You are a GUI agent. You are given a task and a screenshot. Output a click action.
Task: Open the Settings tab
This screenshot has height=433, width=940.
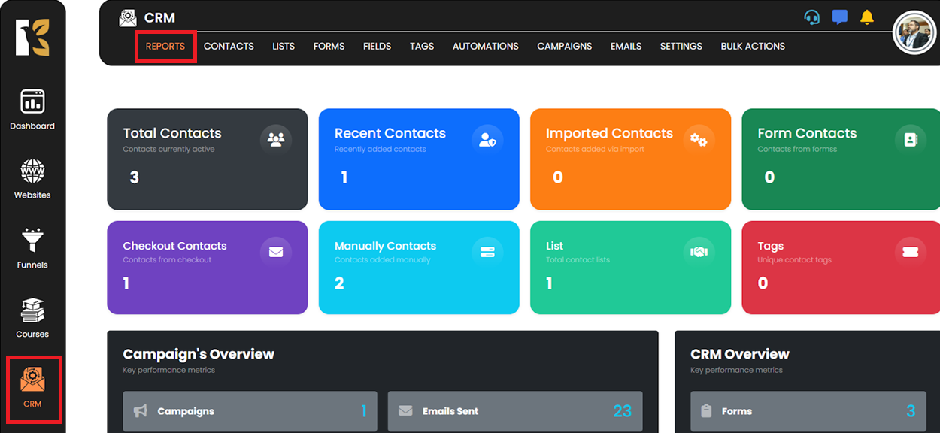(681, 46)
